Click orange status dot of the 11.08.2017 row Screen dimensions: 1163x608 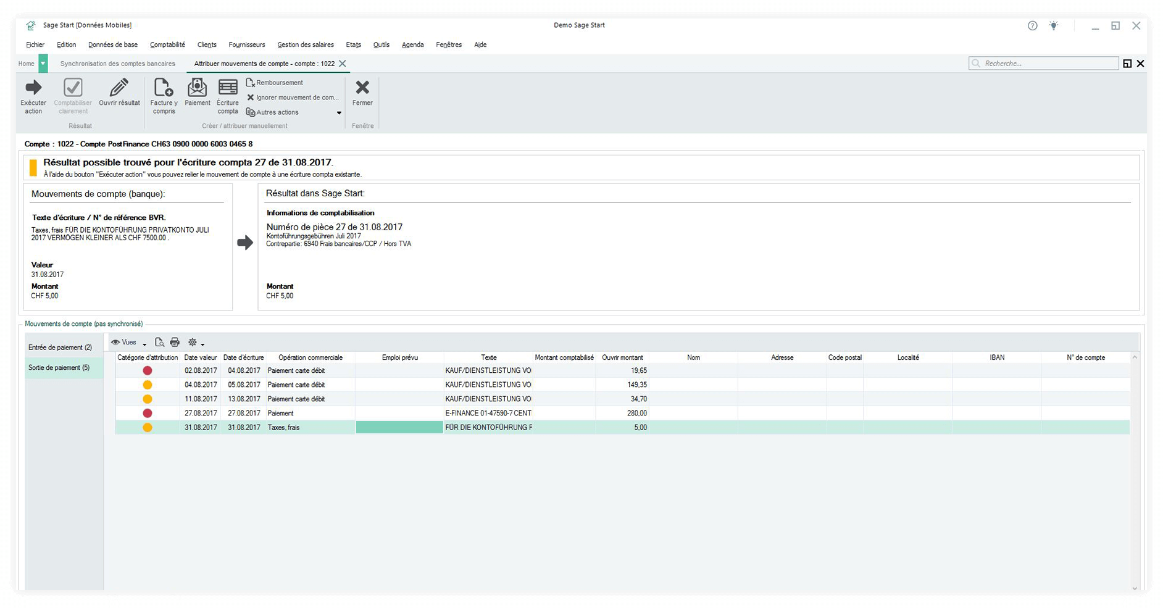[148, 399]
